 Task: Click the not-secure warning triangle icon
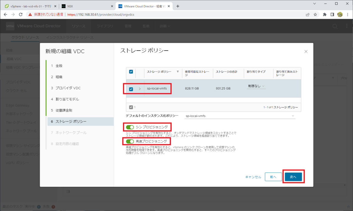30,14
